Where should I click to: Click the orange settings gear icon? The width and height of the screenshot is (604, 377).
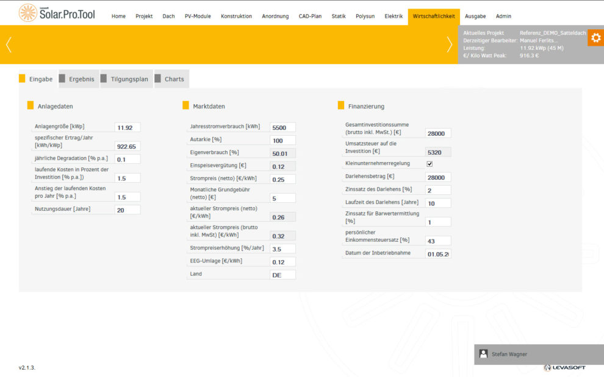[x=595, y=38]
